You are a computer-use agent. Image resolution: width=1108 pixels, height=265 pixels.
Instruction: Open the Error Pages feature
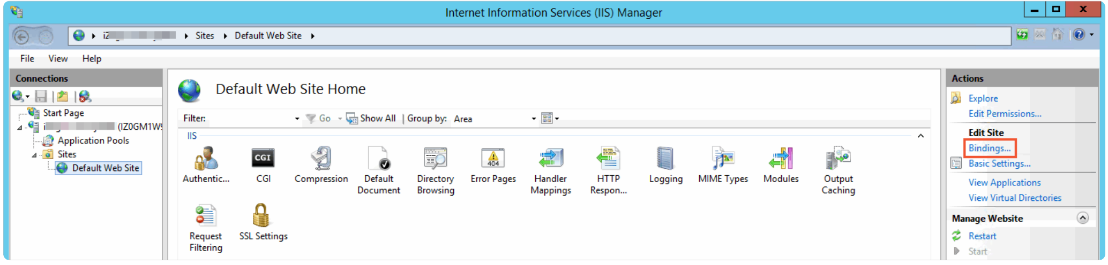[493, 159]
